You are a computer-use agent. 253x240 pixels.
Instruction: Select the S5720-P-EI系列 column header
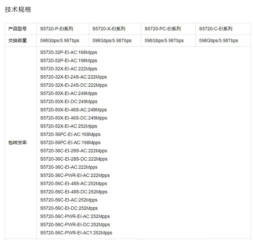63,29
